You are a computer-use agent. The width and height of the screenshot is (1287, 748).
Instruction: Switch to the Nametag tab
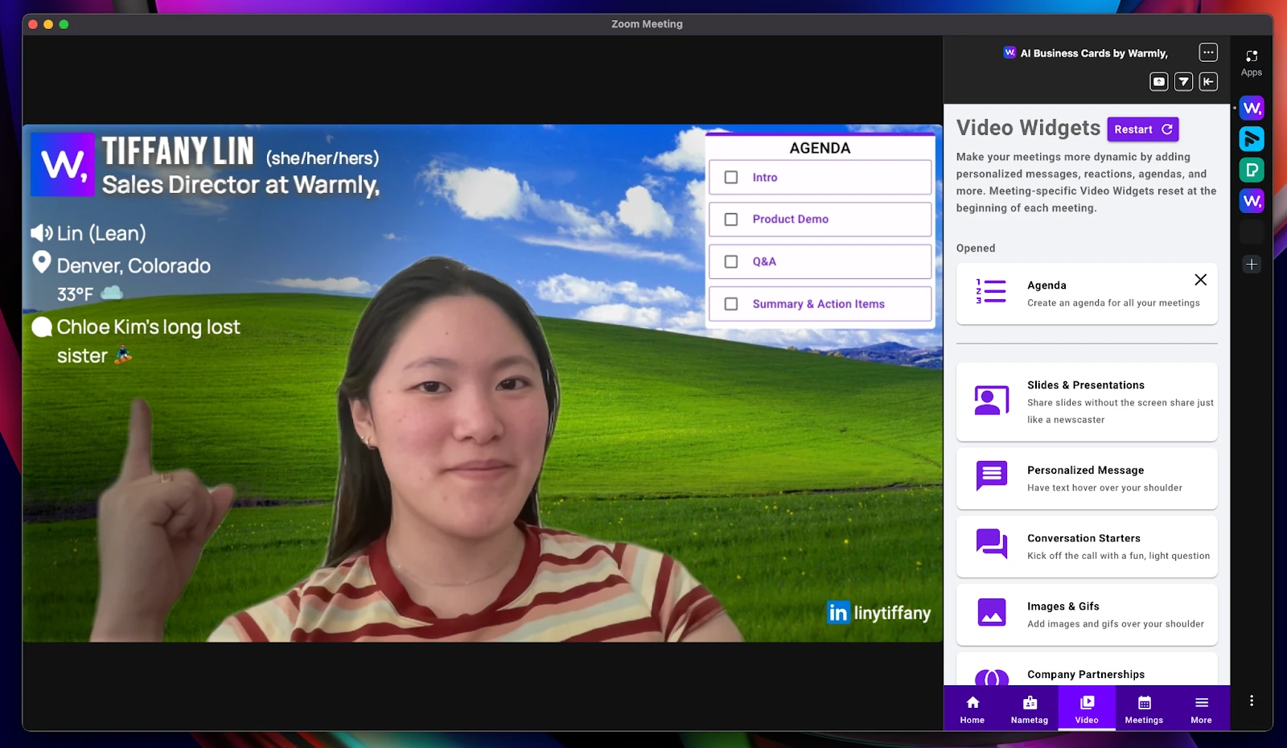point(1030,709)
